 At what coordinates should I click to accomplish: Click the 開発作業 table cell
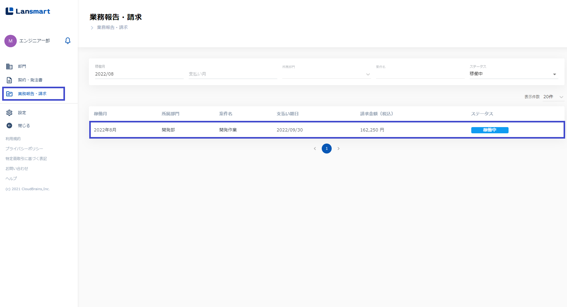point(228,130)
